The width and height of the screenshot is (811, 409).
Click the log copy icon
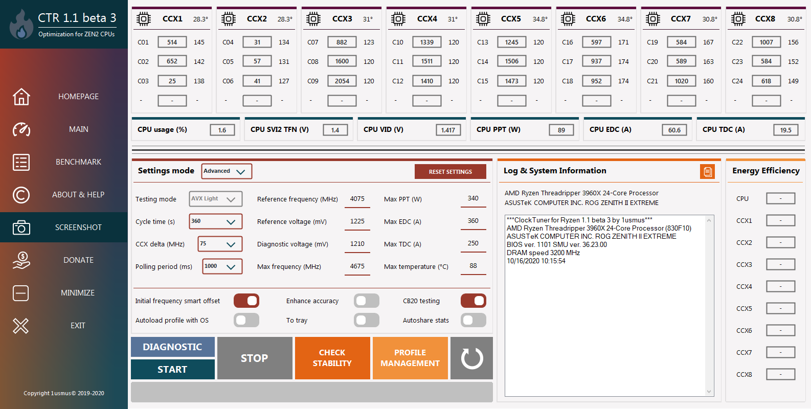click(x=707, y=172)
